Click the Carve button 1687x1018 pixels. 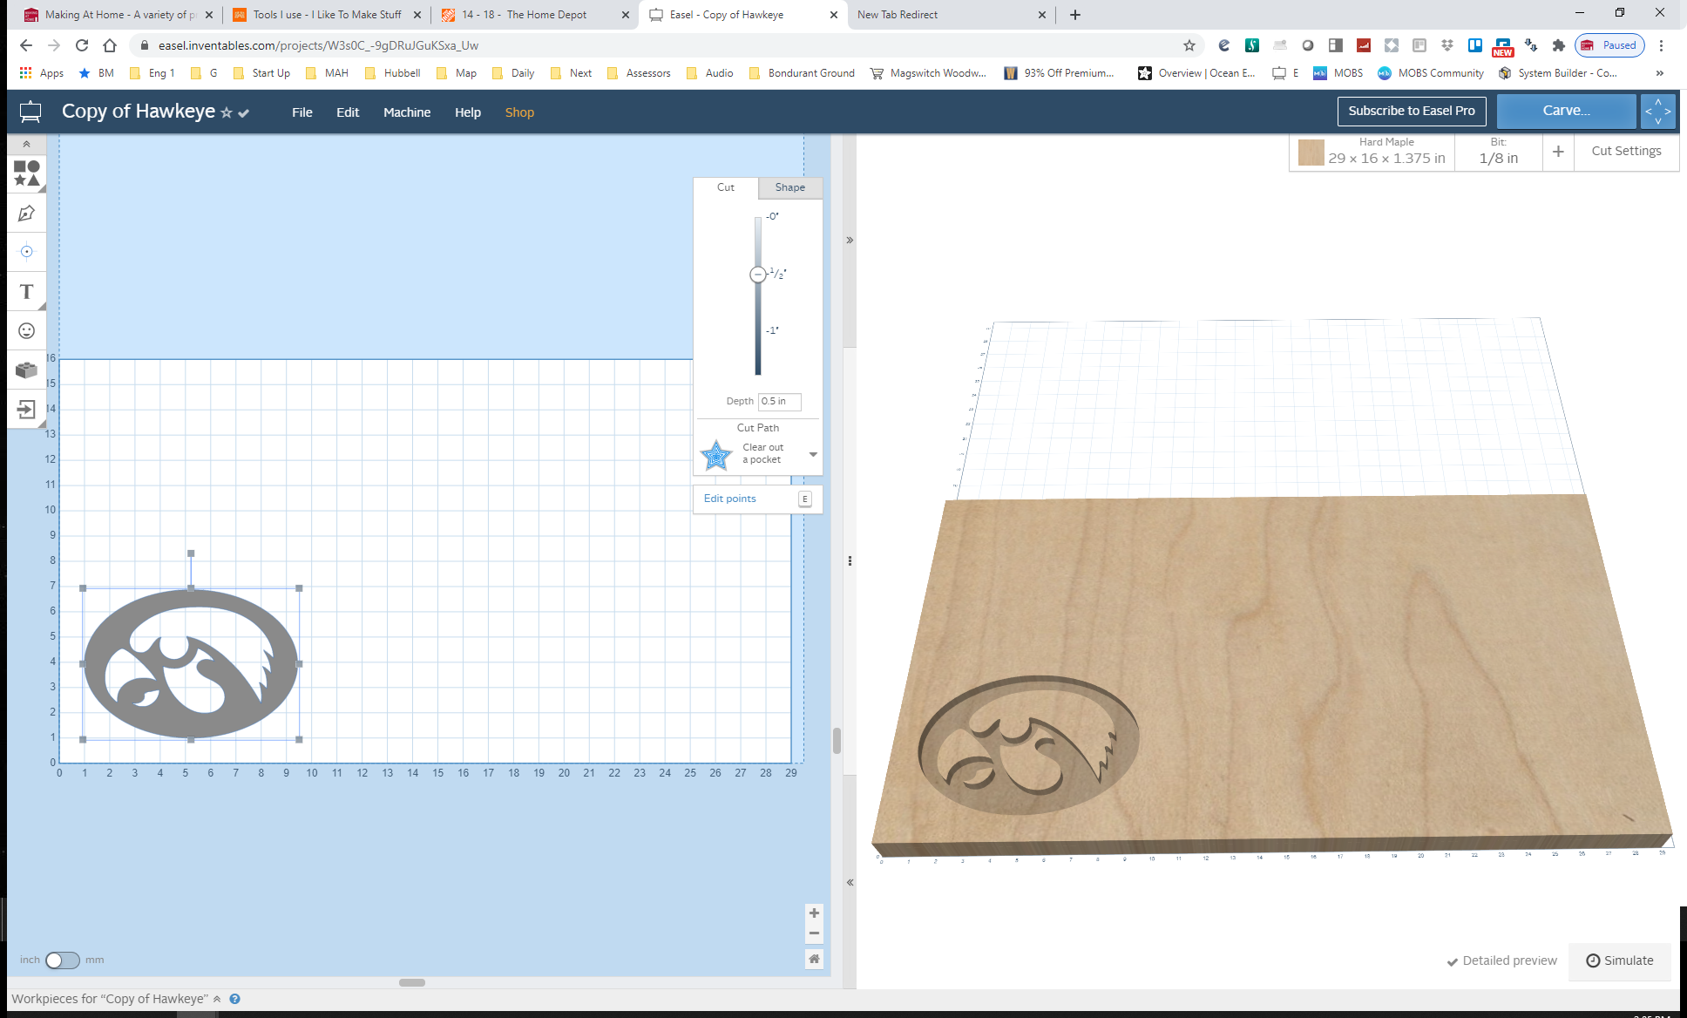1565,110
